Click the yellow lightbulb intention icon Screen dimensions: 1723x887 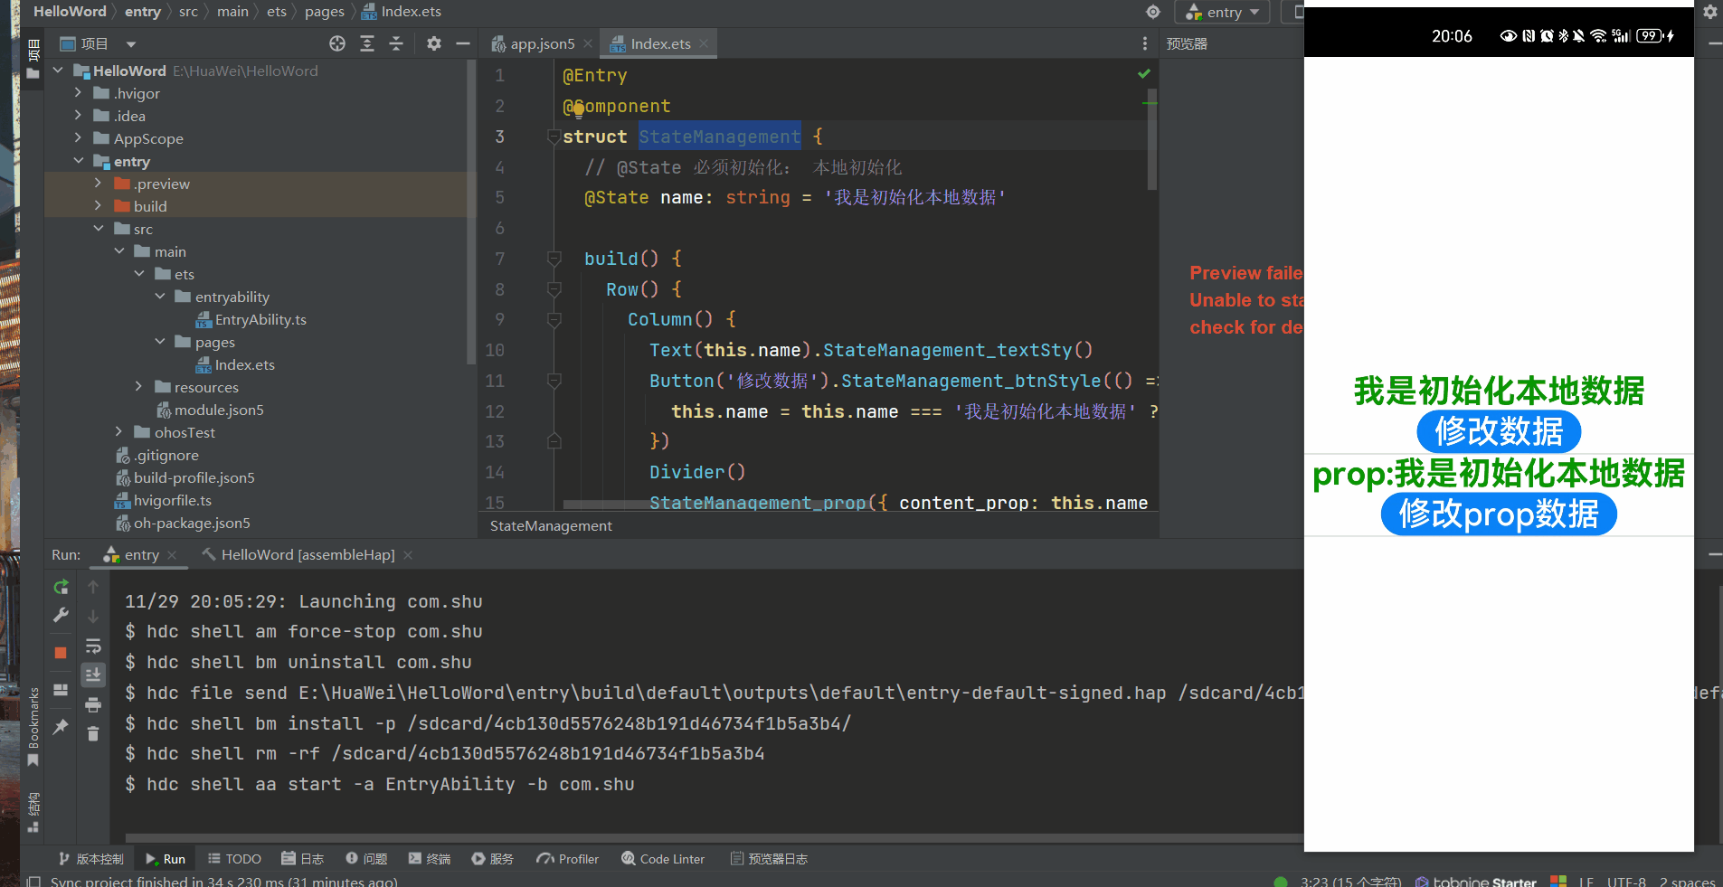(579, 109)
